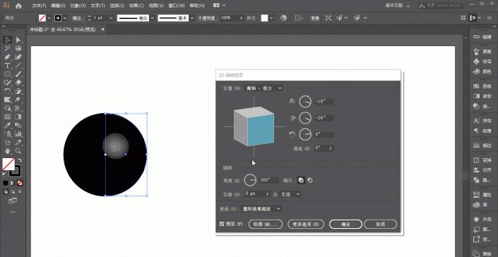Swap fill and stroke arrow
Viewport: 498px width, 257px height.
pos(20,160)
